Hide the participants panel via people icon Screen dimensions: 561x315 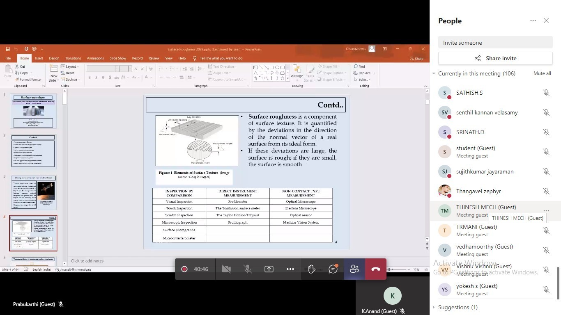click(354, 269)
